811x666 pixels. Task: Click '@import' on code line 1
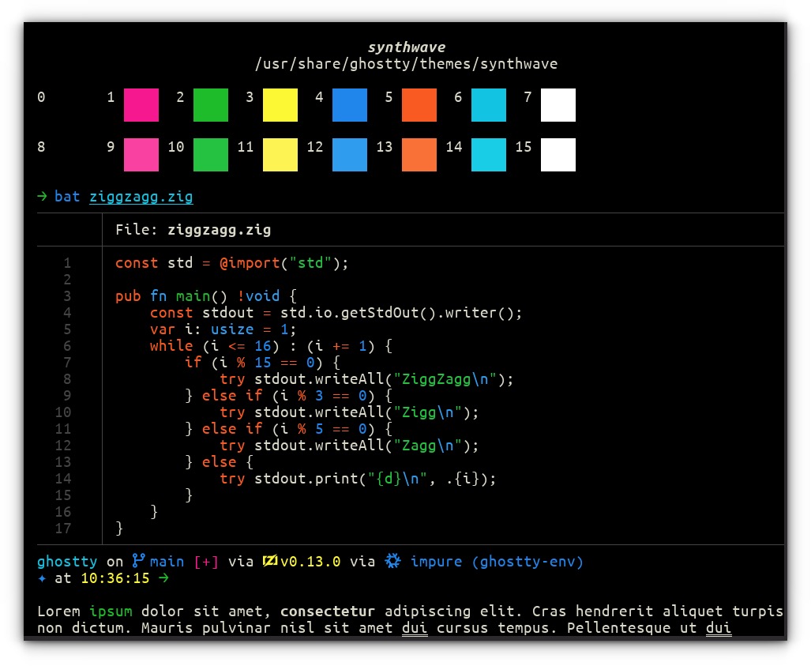click(250, 263)
